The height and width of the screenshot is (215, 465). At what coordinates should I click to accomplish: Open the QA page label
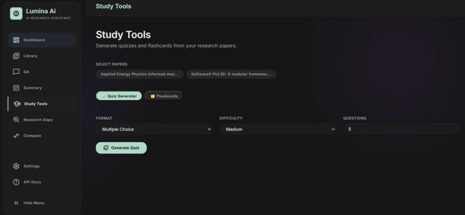point(27,72)
